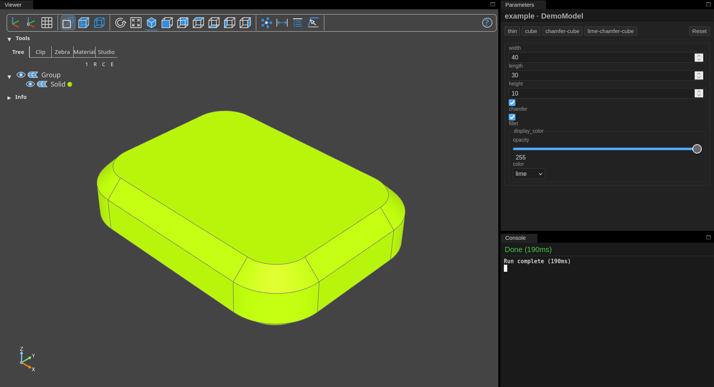
Task: Switch to the Material tab
Action: pyautogui.click(x=84, y=52)
